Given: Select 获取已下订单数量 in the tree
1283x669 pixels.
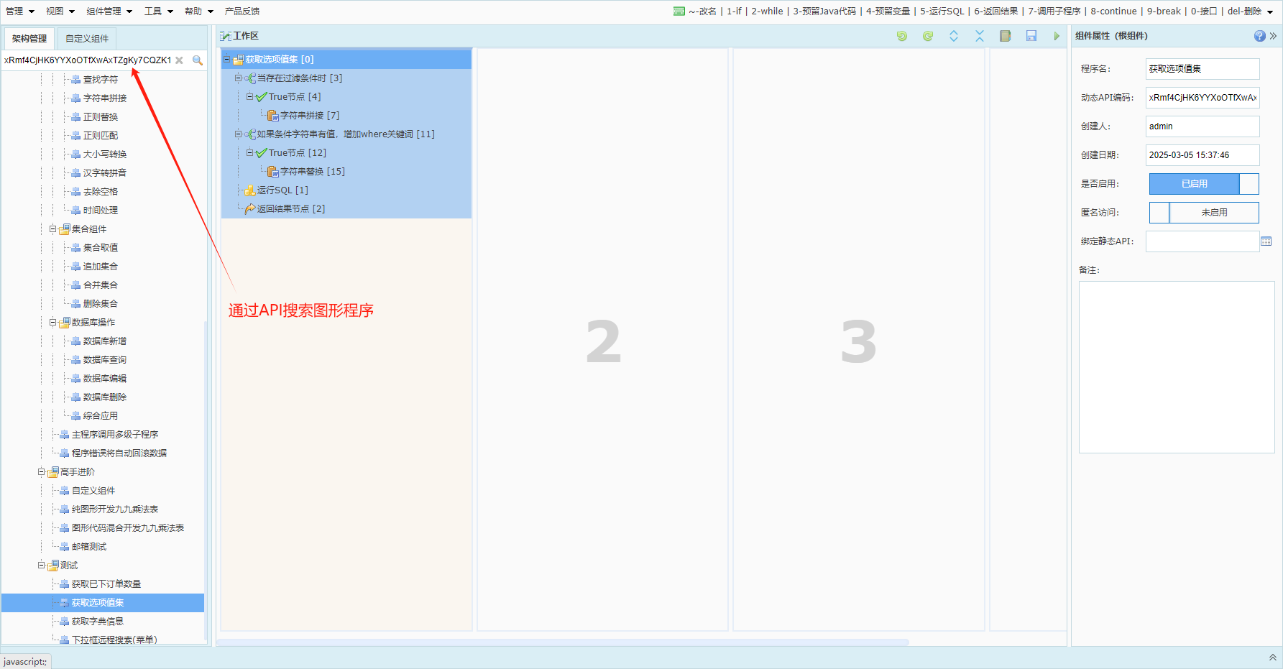Looking at the screenshot, I should pos(106,583).
